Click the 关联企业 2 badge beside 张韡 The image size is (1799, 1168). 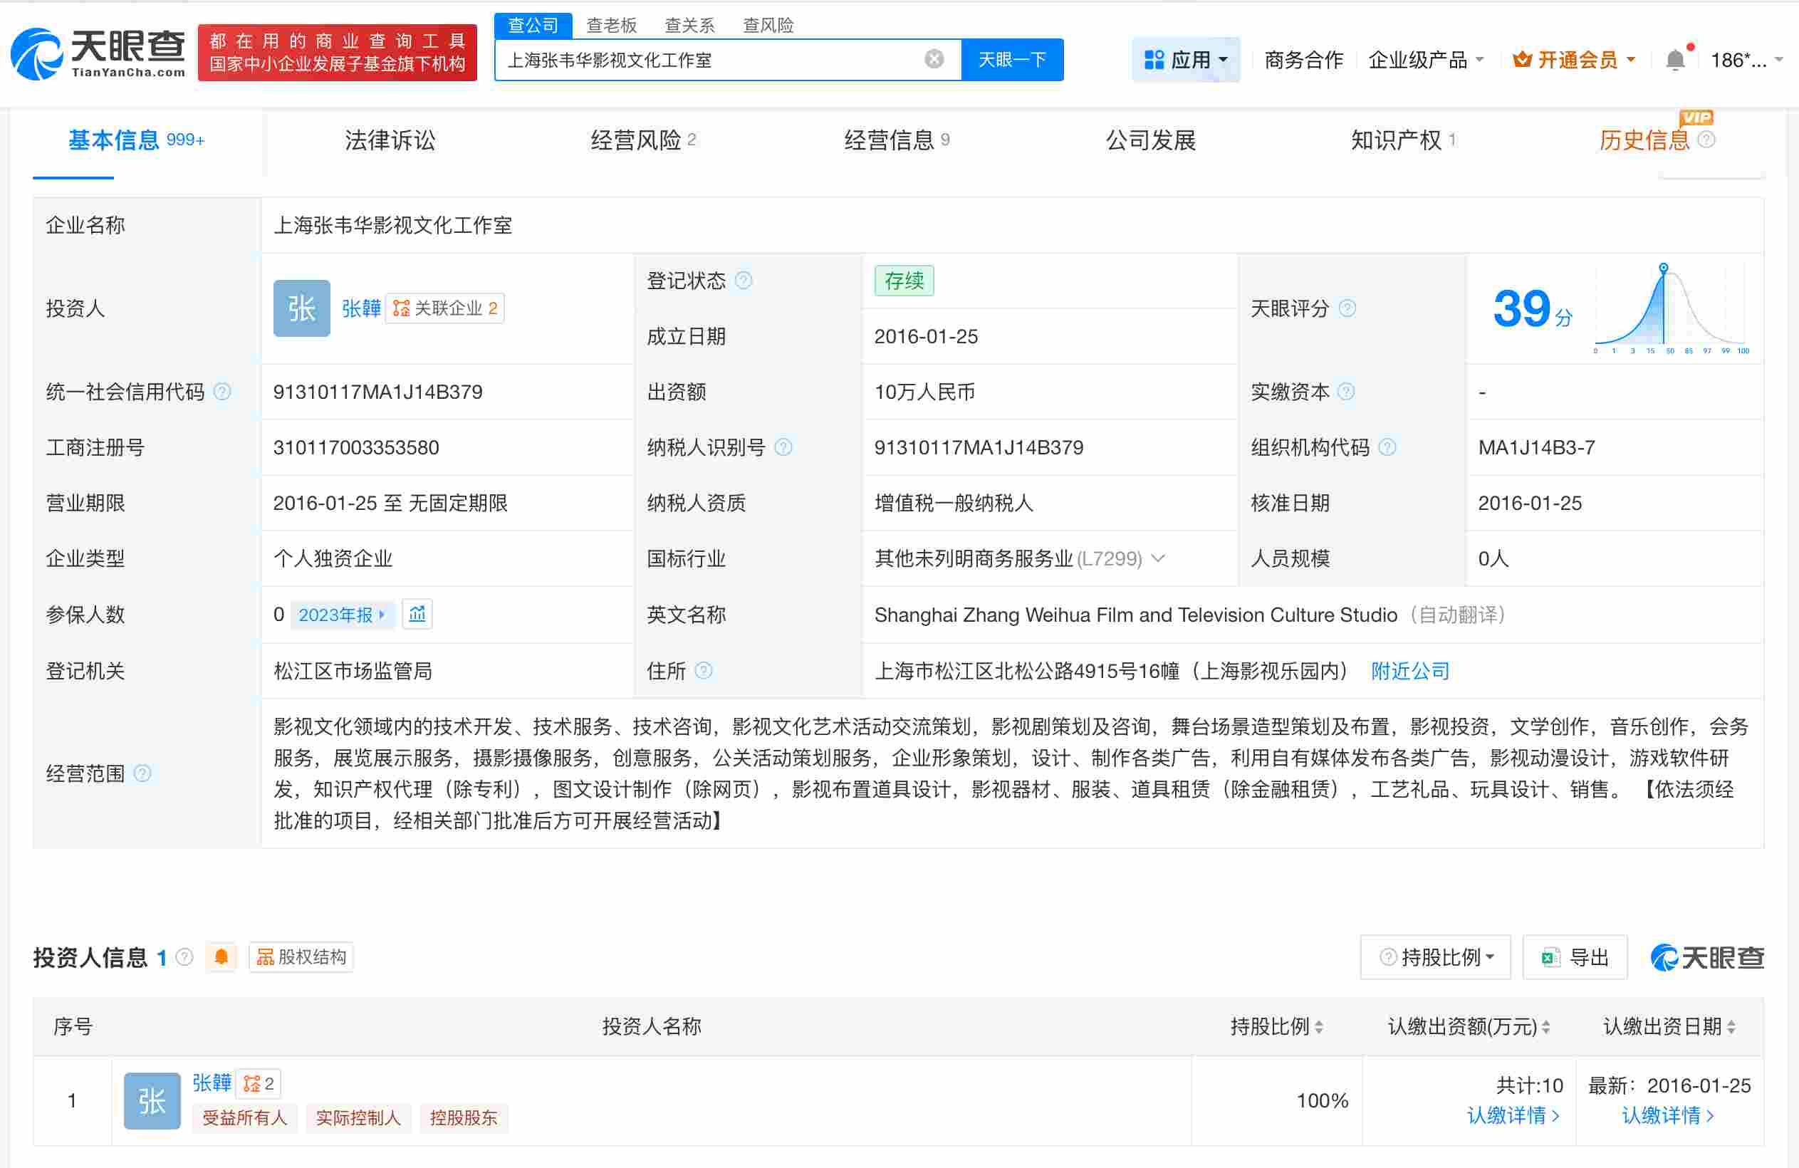[x=444, y=308]
